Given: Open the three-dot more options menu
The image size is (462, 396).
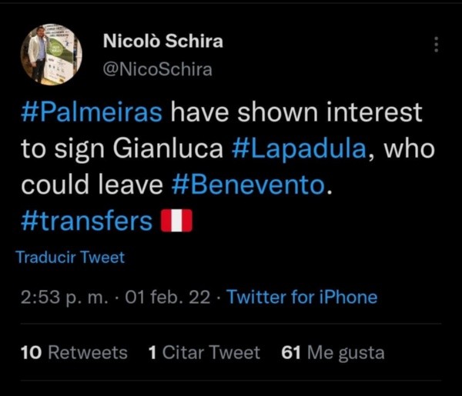Looking at the screenshot, I should pyautogui.click(x=437, y=45).
